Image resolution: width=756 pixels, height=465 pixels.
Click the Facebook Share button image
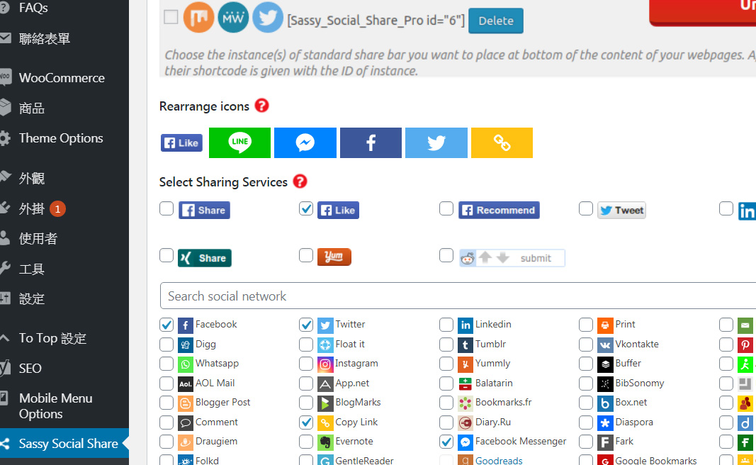pos(205,211)
